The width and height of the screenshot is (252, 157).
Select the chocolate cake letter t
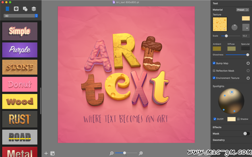(151, 53)
